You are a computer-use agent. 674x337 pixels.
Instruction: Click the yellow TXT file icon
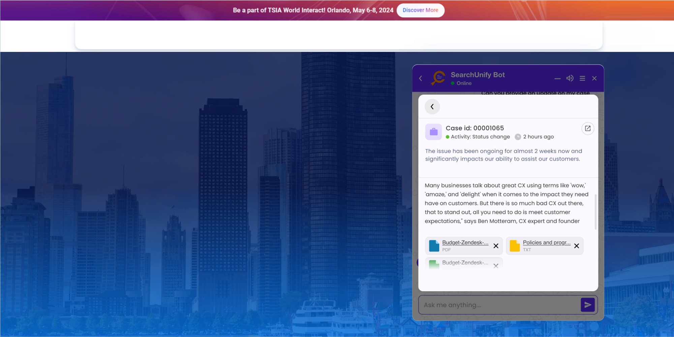point(515,246)
